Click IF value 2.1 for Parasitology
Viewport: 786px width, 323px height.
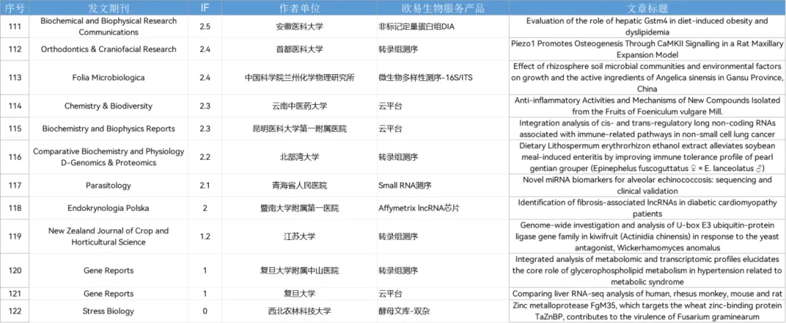(205, 186)
